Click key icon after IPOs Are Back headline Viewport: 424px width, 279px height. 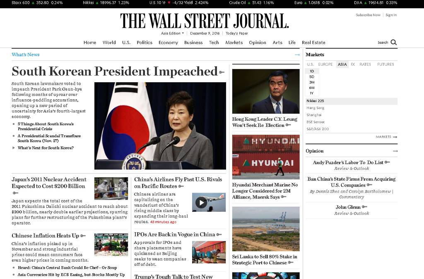(219, 235)
